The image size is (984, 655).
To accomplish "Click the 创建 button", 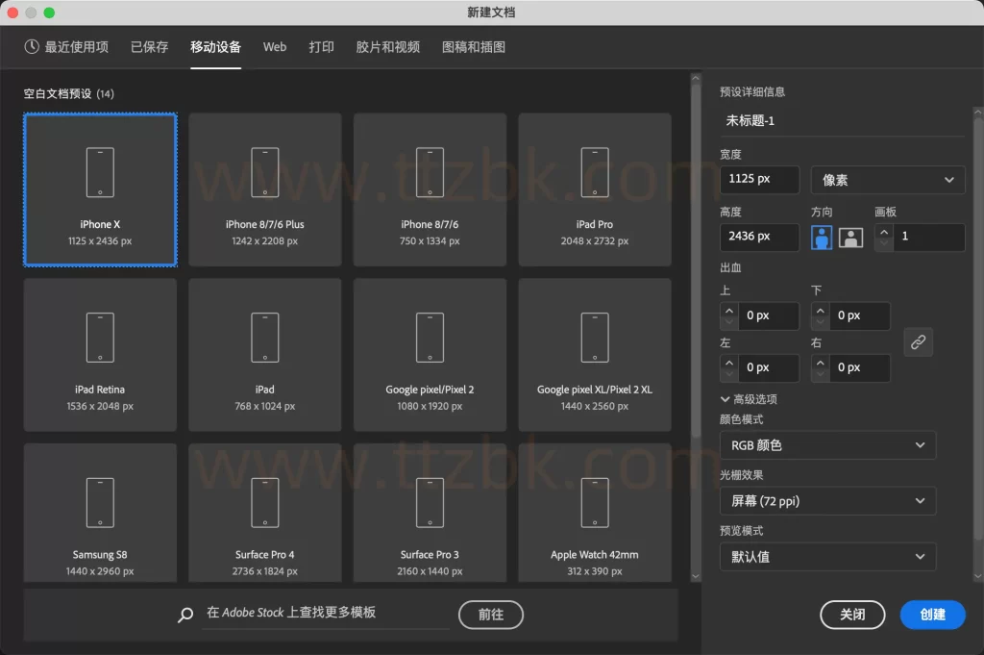I will [931, 615].
